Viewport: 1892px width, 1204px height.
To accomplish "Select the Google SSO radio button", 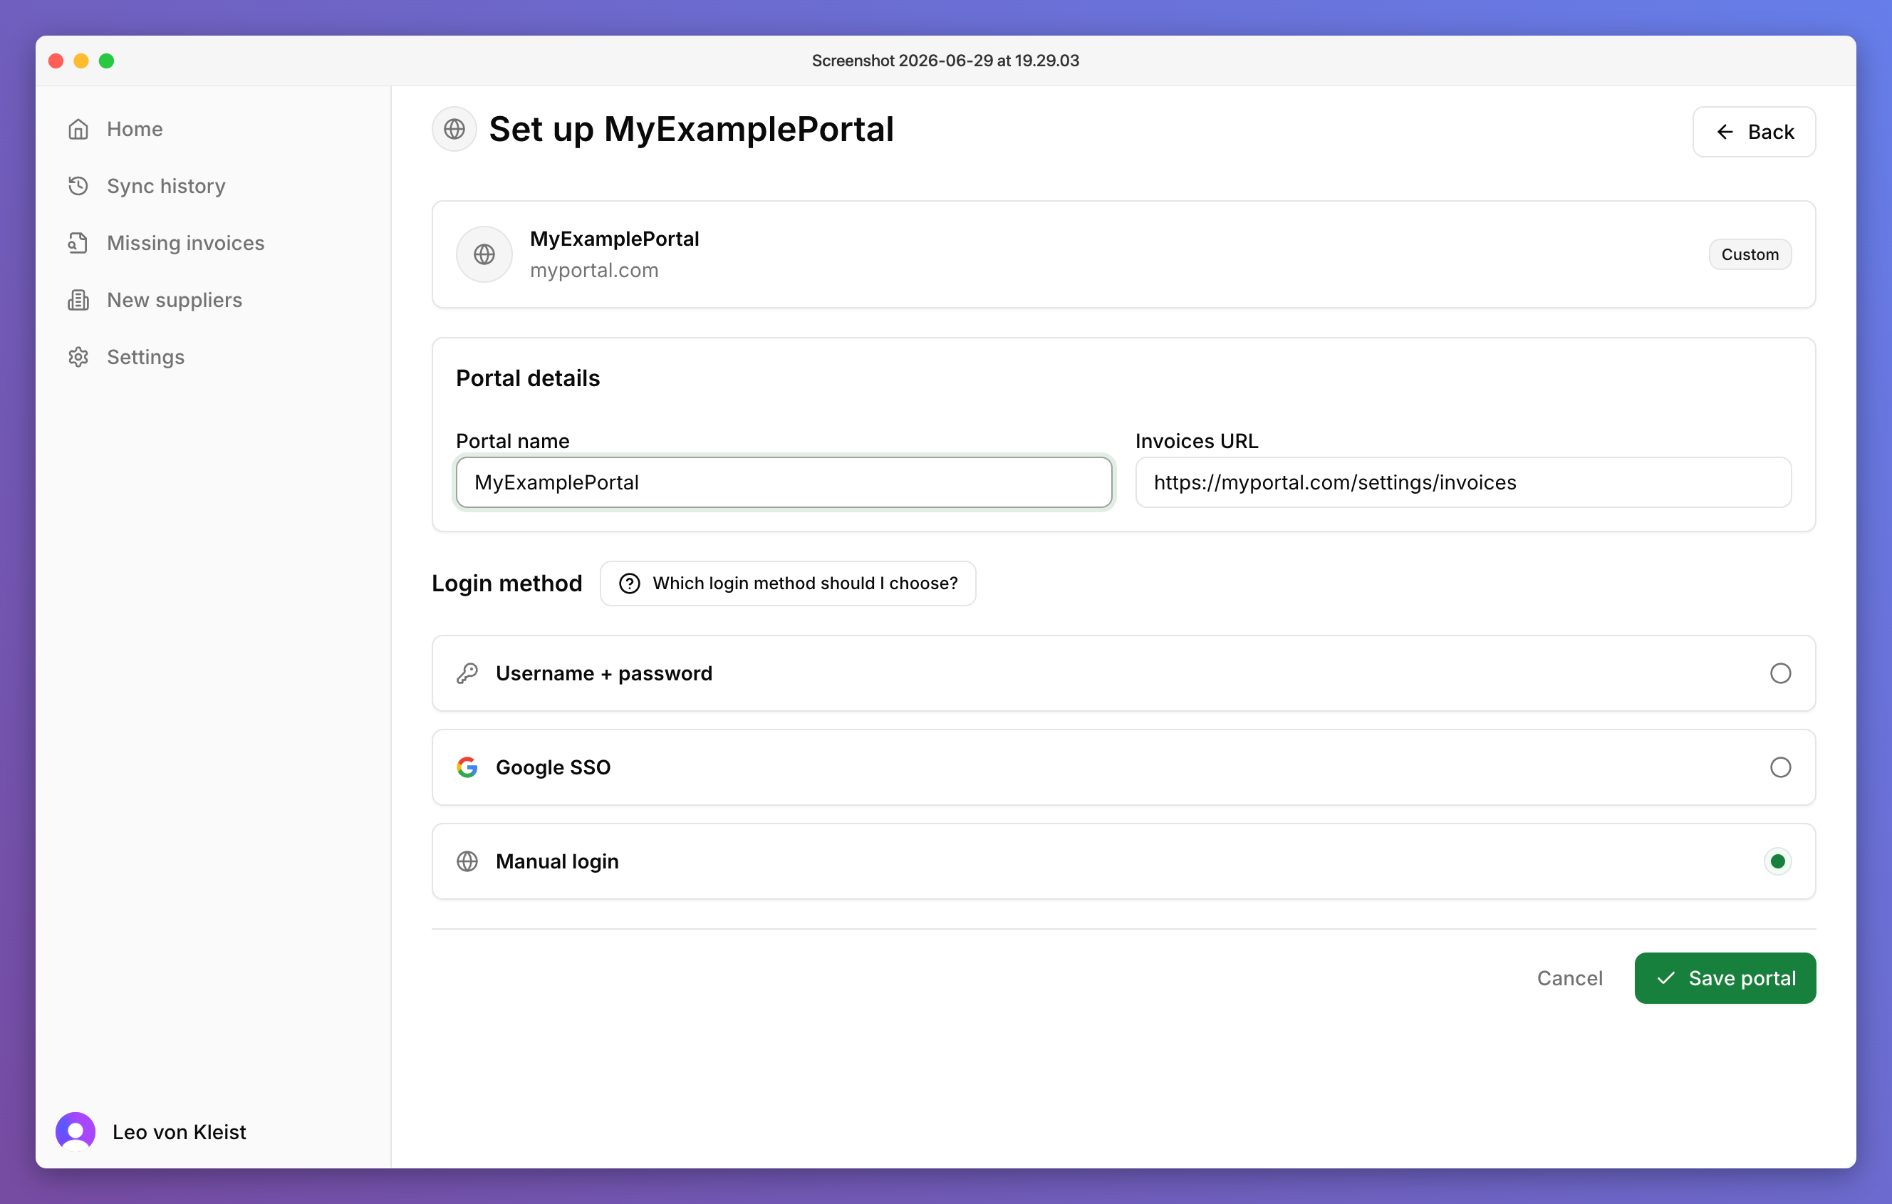I will pyautogui.click(x=1780, y=767).
